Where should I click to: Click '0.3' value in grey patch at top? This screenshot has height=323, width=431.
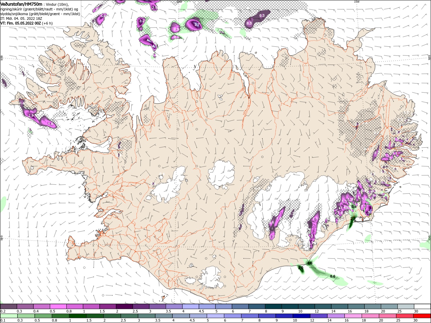[262, 15]
